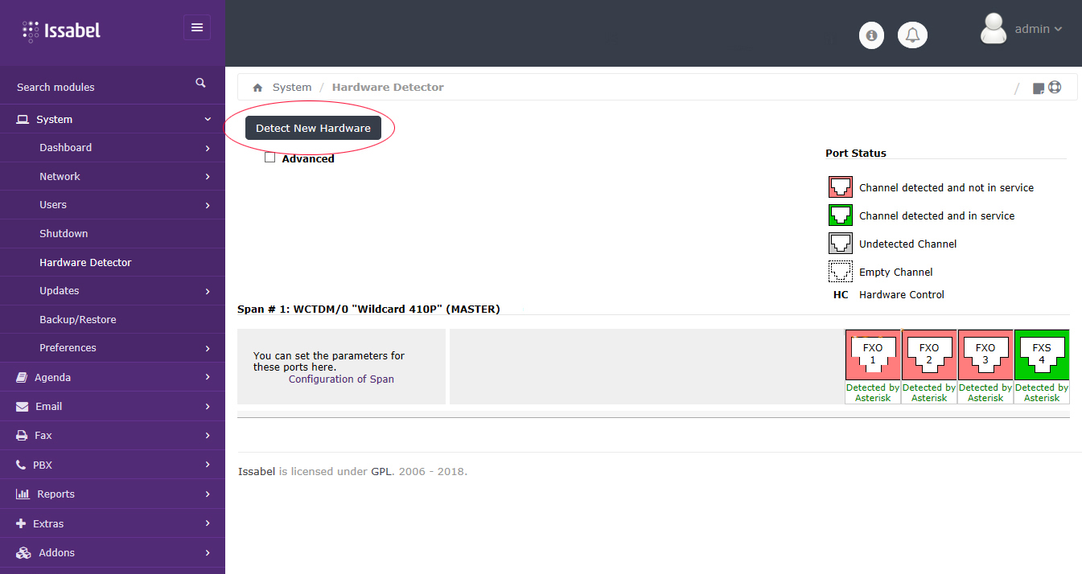Expand the Addons menu arrow
This screenshot has width=1082, height=574.
click(208, 552)
